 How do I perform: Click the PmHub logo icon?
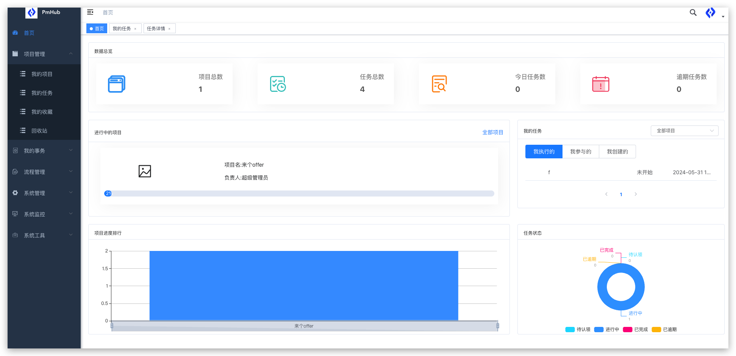(x=31, y=12)
